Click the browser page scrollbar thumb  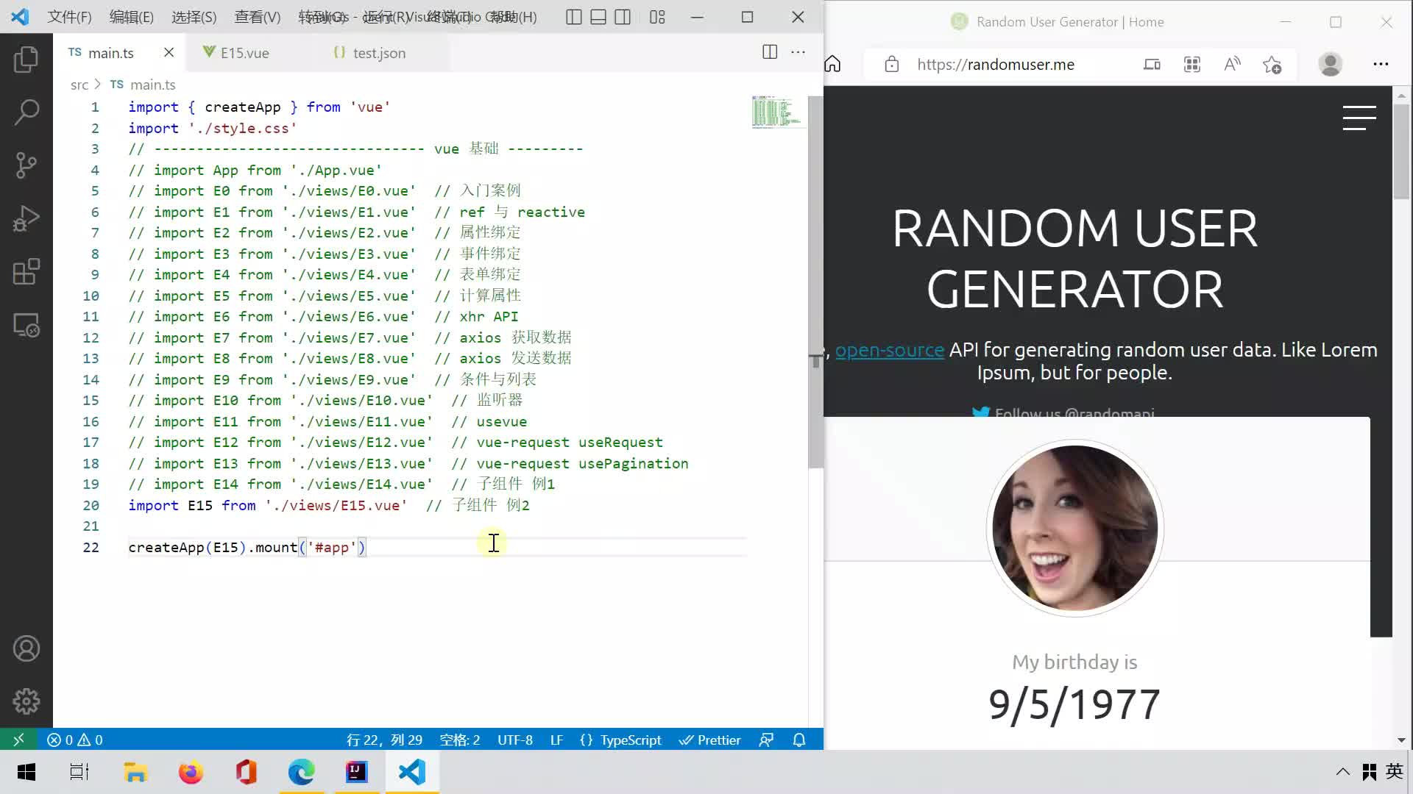1401,151
